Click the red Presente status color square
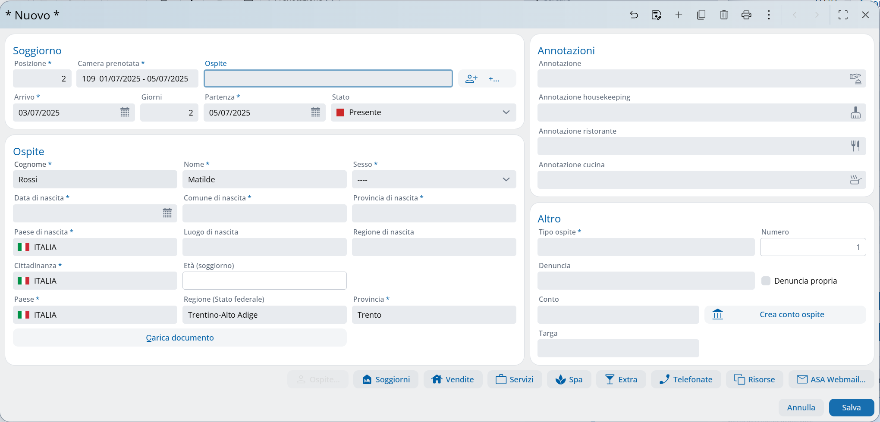880x422 pixels. coord(340,113)
